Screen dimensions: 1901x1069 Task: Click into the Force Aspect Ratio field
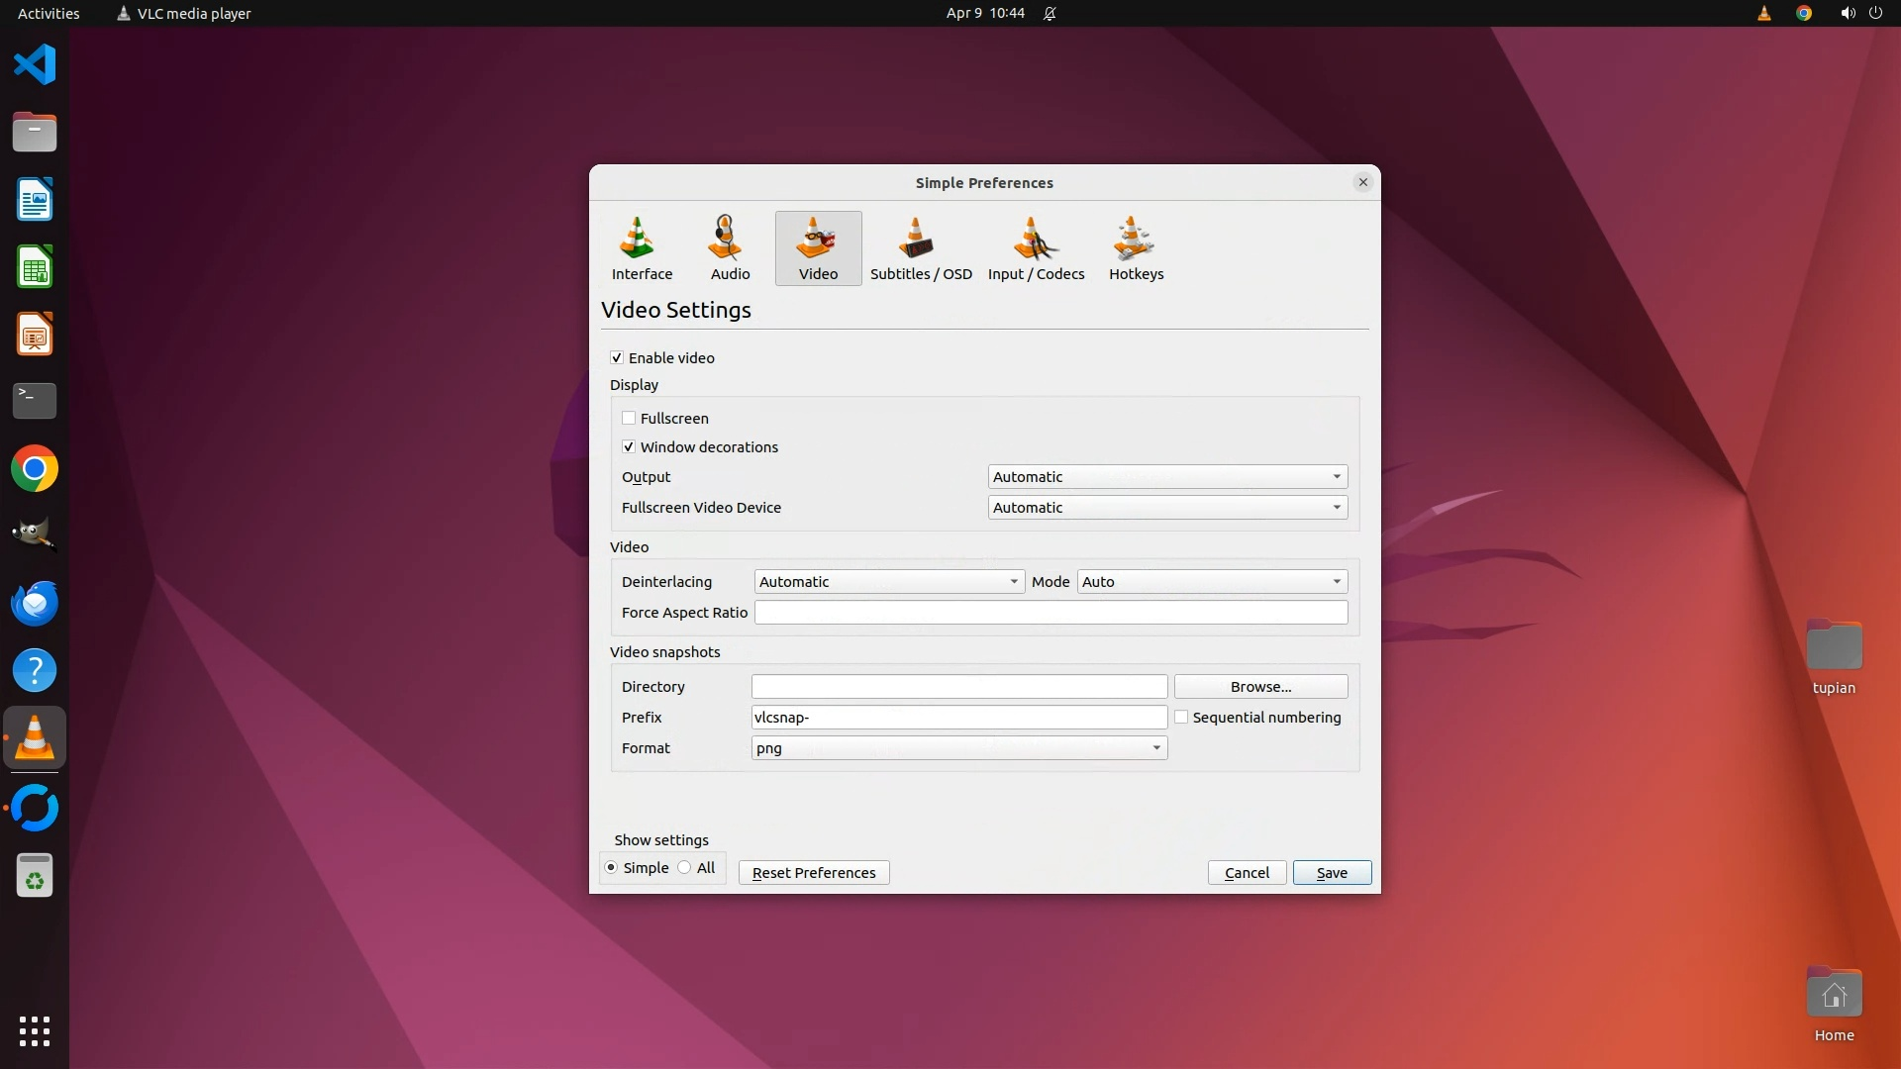(1051, 613)
